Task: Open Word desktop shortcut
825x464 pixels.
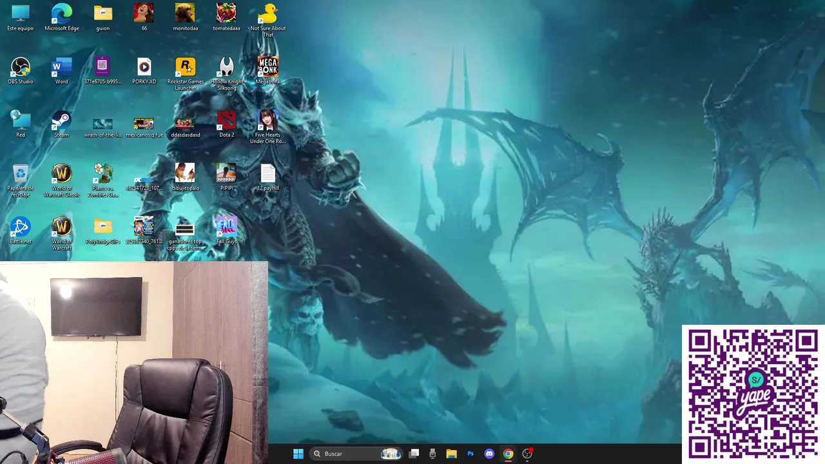Action: coord(62,71)
